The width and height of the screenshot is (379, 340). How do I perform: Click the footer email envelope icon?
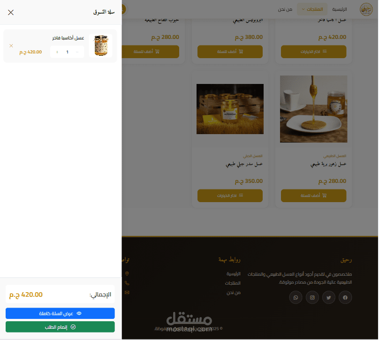click(x=127, y=292)
